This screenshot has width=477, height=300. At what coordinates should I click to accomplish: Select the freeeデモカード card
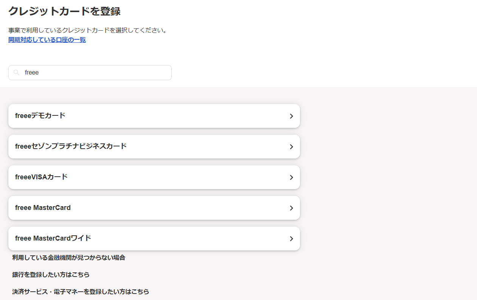pos(154,116)
